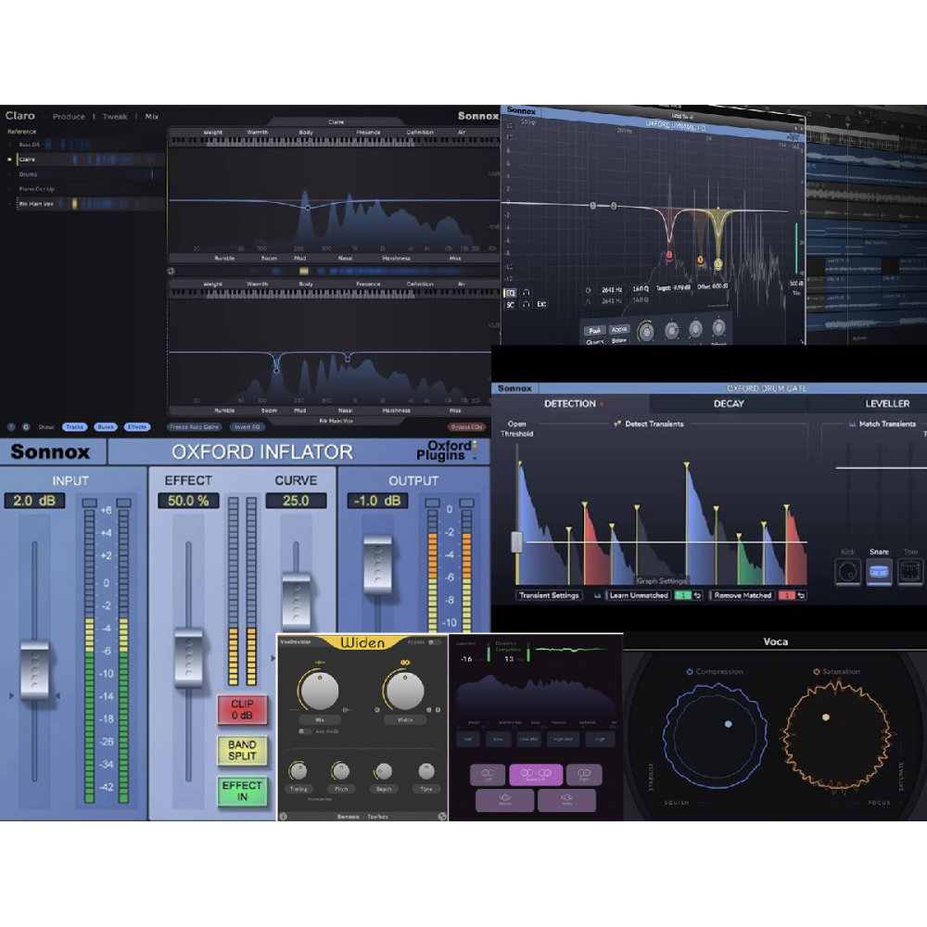Open the Tweak view in Claro
Viewport: 927px width, 927px height.
click(115, 117)
